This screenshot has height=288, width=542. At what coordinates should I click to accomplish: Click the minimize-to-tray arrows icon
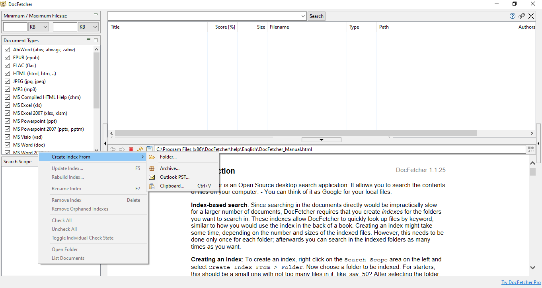pos(532,16)
